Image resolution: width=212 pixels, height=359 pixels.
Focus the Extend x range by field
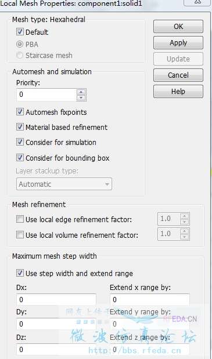150,299
